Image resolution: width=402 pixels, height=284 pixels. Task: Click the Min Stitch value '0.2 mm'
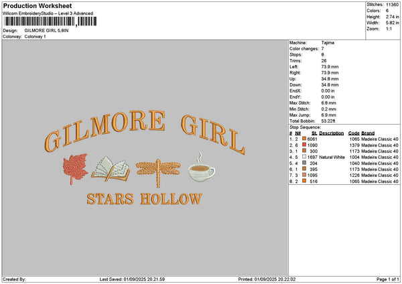point(329,109)
